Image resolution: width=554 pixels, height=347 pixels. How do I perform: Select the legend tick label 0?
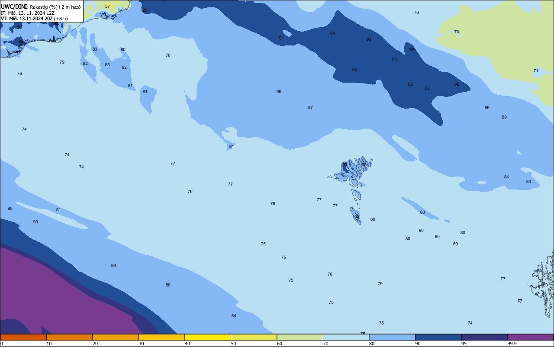click(x=2, y=344)
